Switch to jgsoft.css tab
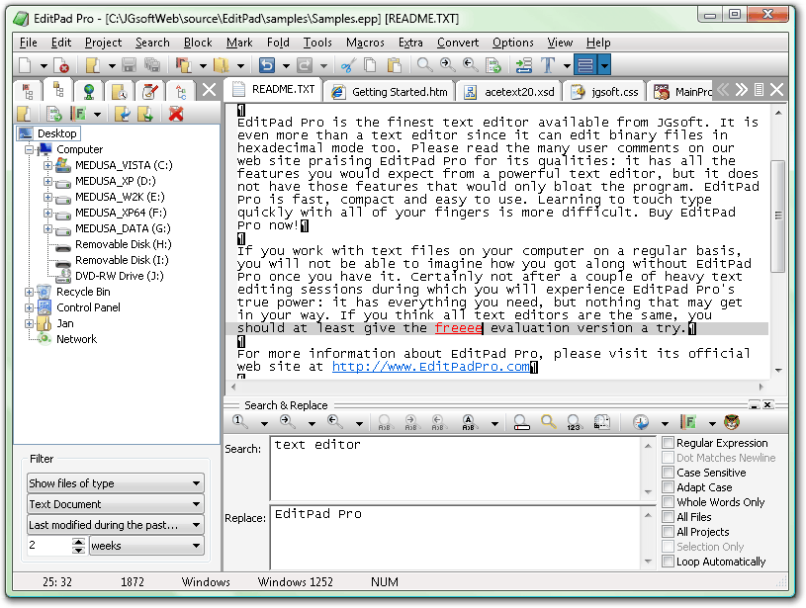Viewport: 806px width, 608px height. 604,92
